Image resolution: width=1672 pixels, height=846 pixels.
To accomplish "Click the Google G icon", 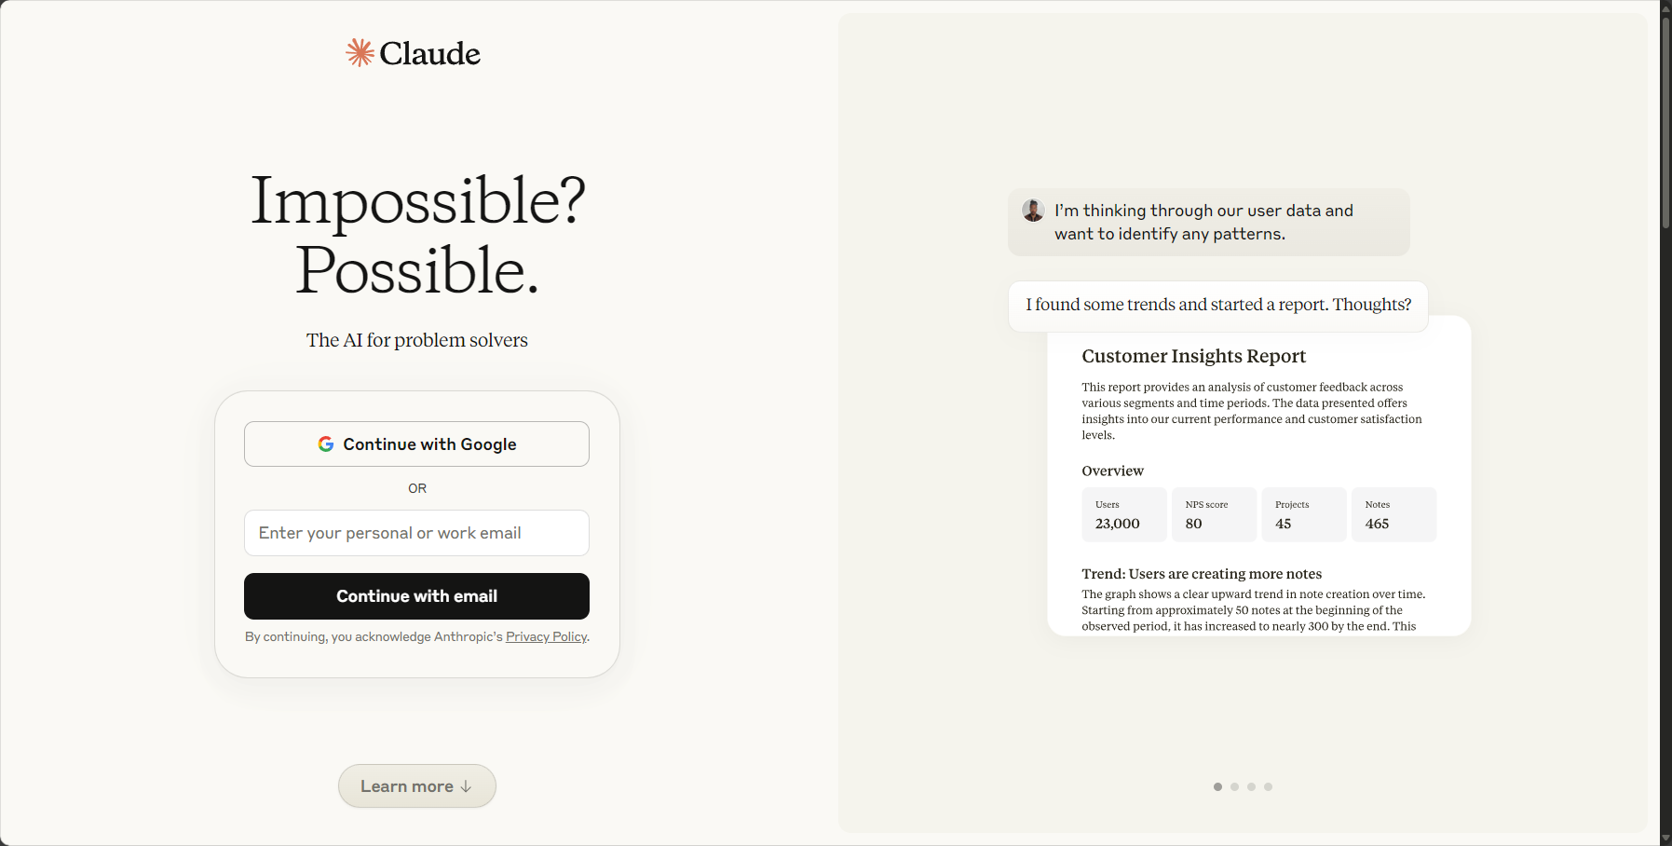I will (326, 444).
